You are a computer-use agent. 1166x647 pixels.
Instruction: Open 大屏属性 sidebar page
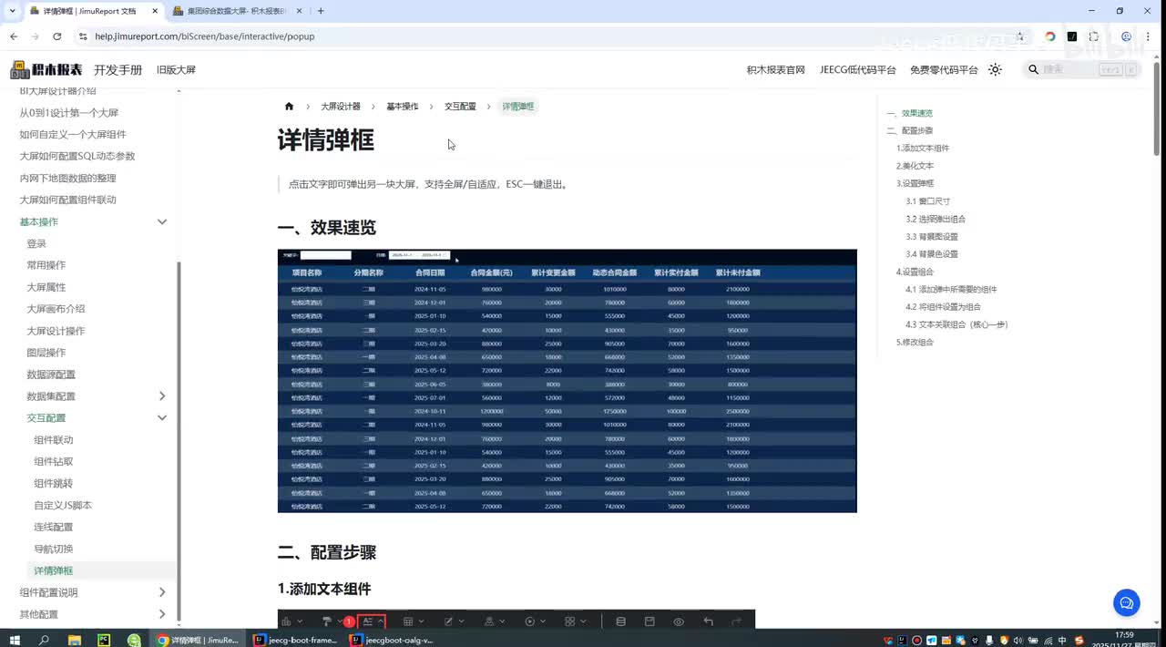coord(46,287)
